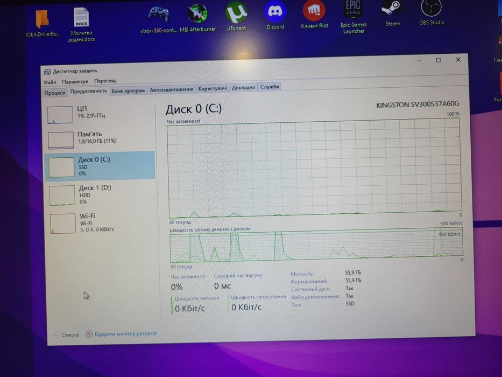
Task: Select the Wi-Fi performance item
Action: click(x=102, y=222)
